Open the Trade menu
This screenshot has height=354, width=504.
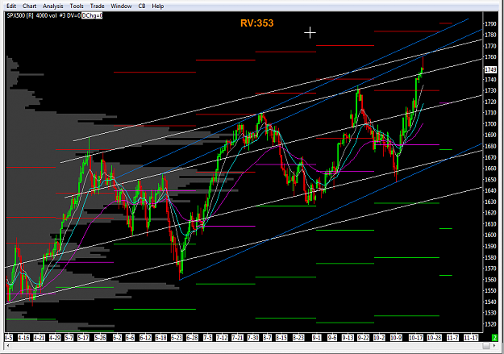pyautogui.click(x=97, y=6)
